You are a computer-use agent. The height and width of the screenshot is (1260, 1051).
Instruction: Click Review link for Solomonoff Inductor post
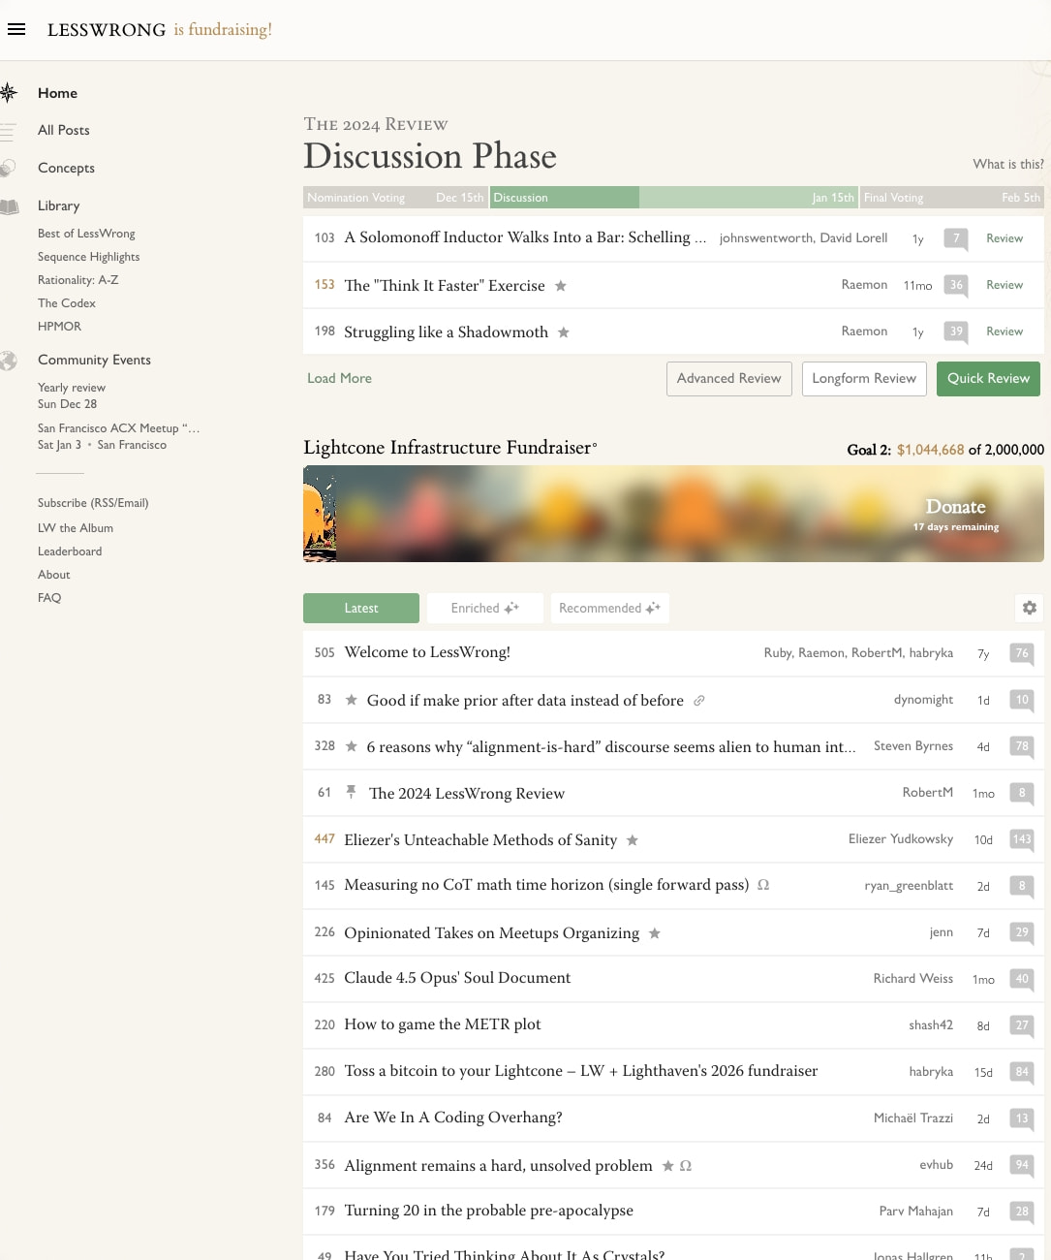click(x=1005, y=238)
